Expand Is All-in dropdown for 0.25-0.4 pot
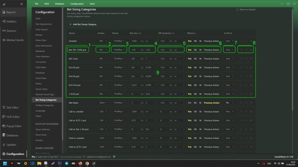 tap(229, 85)
